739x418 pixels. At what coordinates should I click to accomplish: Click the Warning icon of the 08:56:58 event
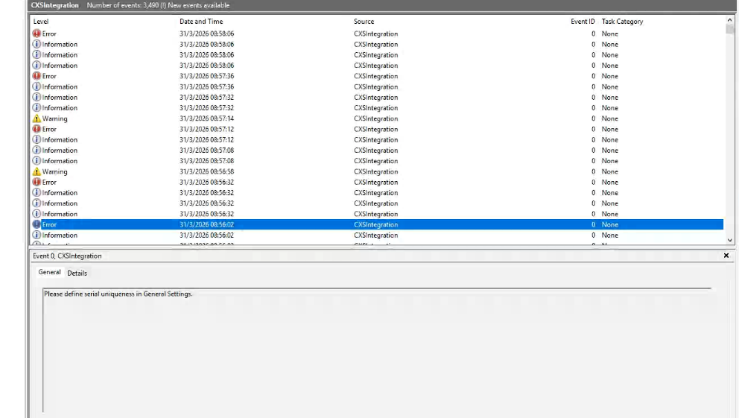37,171
